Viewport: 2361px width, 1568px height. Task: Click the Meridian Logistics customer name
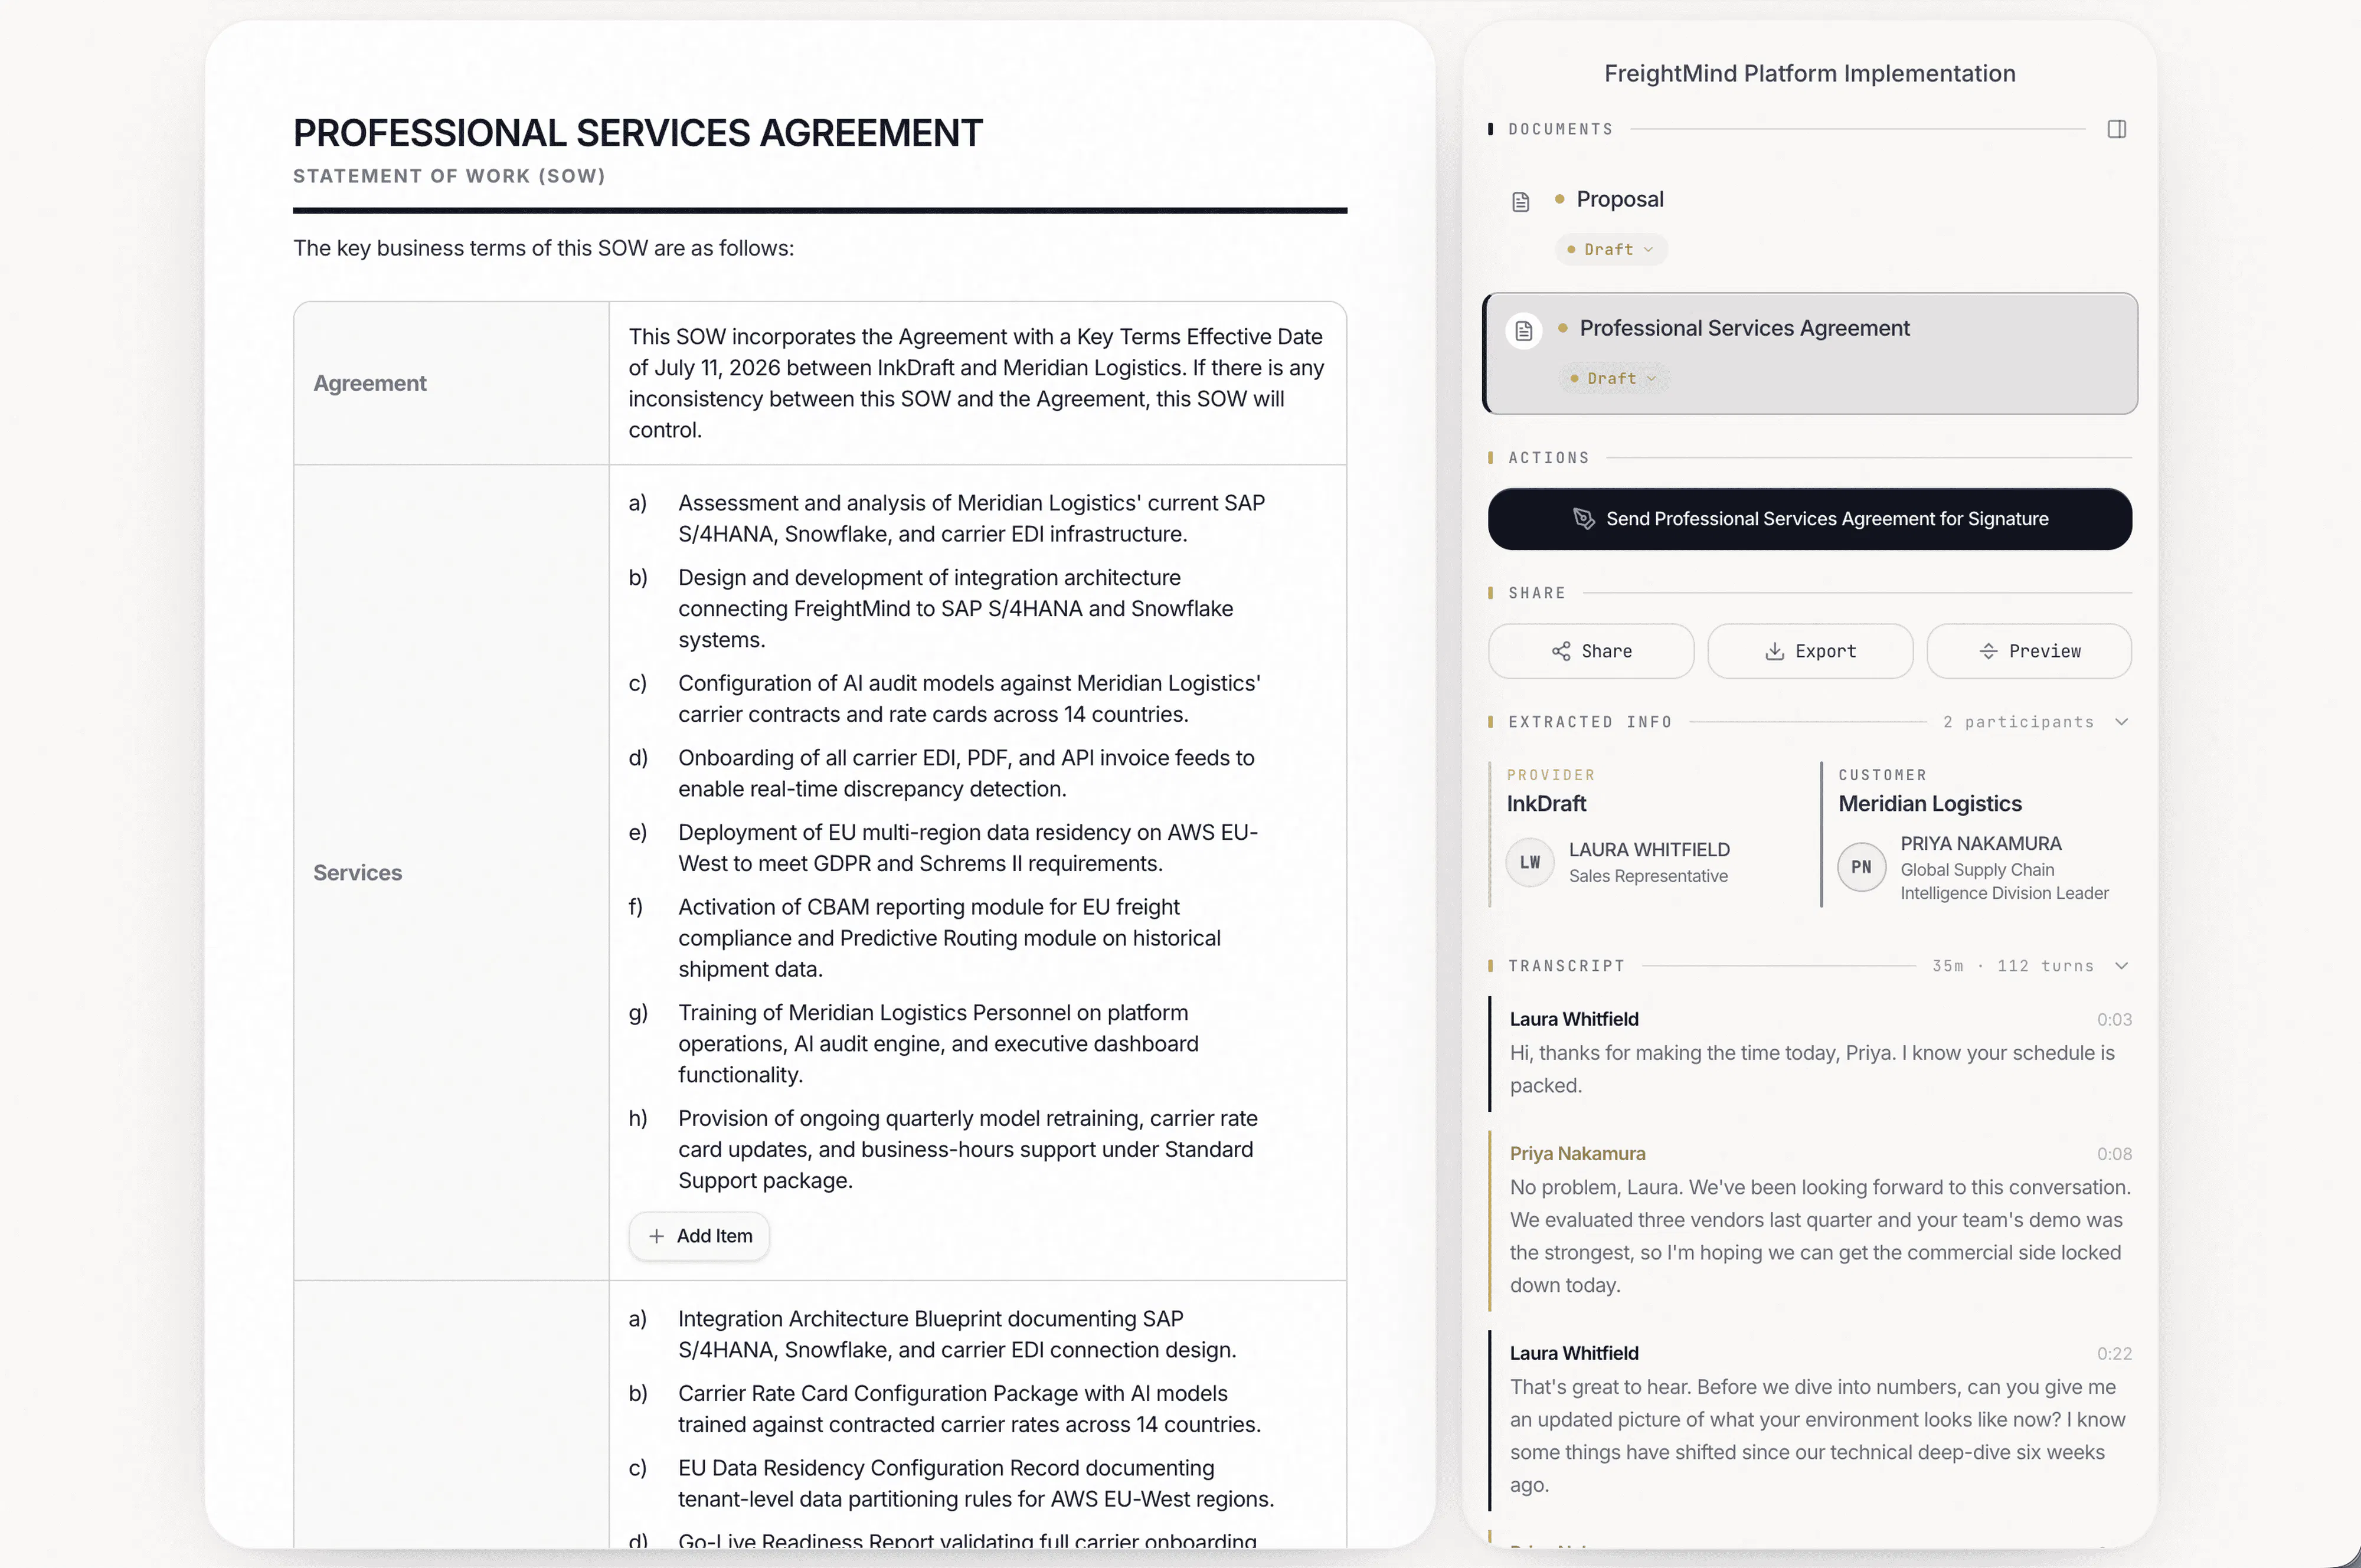click(x=1930, y=803)
